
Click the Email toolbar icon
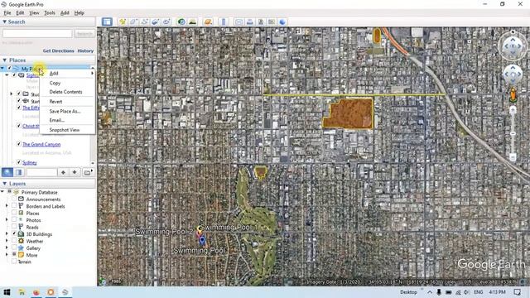[239, 22]
